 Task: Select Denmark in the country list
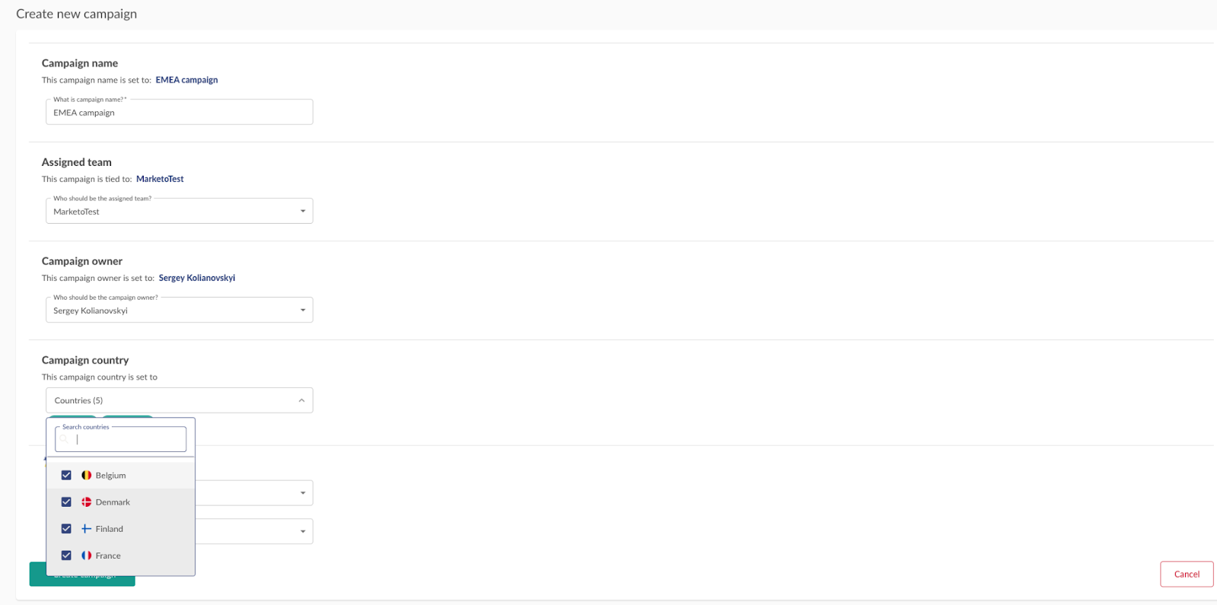[121, 502]
